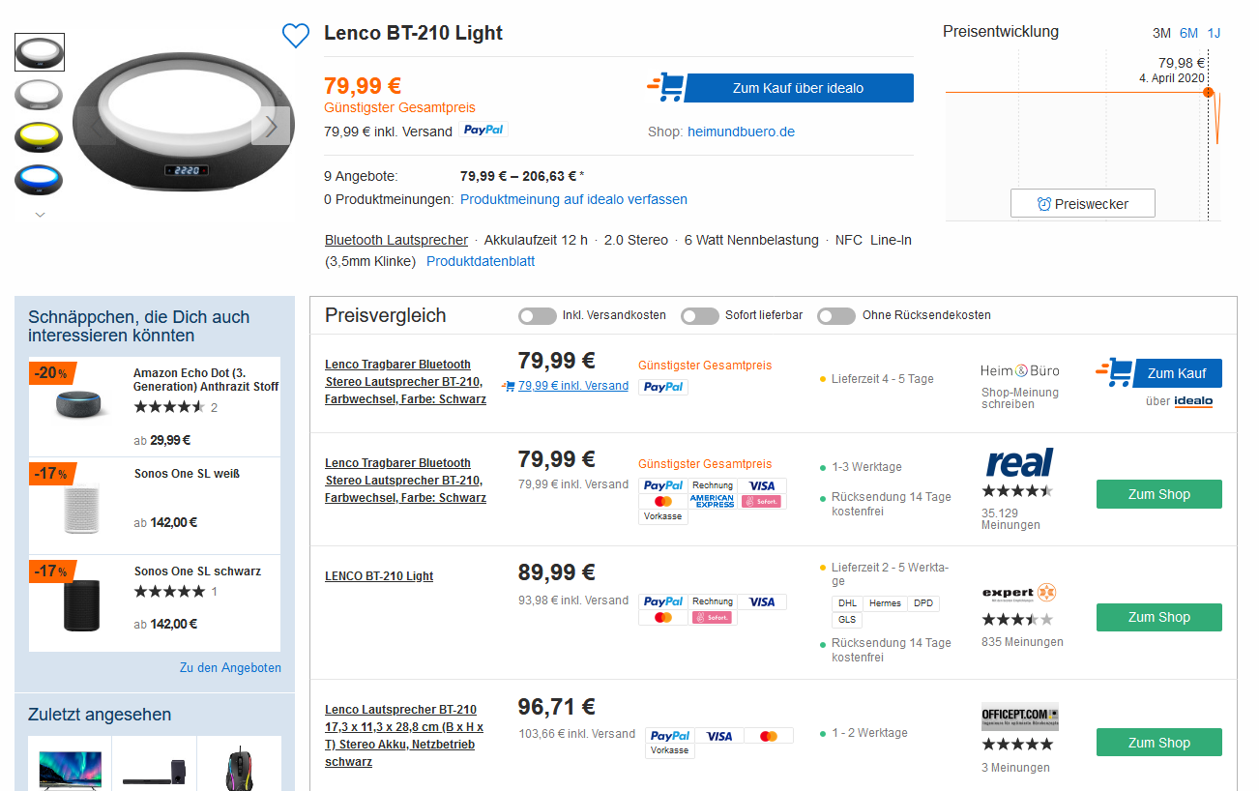Click the Heim & Büro shop logo

click(1019, 370)
